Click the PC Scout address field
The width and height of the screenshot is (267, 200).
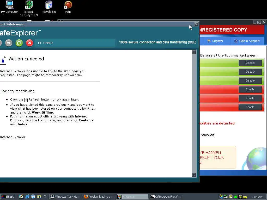point(75,43)
